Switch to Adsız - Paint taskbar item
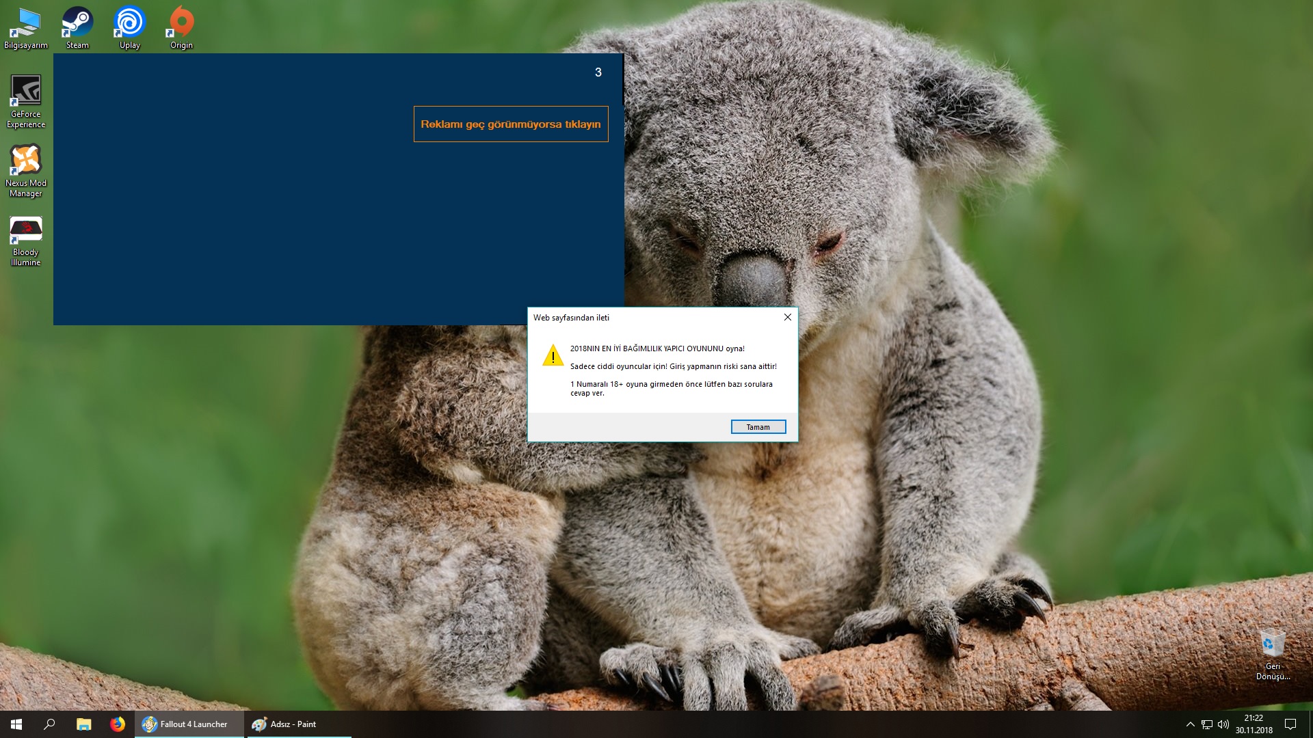 coord(299,724)
